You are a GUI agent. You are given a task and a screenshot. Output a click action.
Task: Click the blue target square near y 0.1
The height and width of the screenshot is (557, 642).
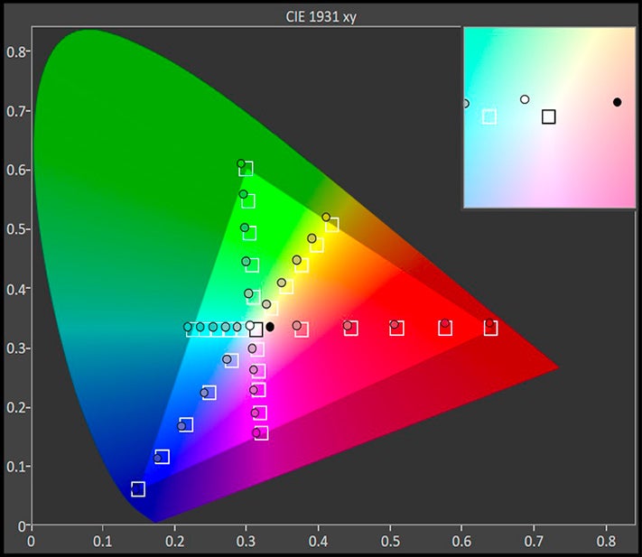(x=163, y=457)
